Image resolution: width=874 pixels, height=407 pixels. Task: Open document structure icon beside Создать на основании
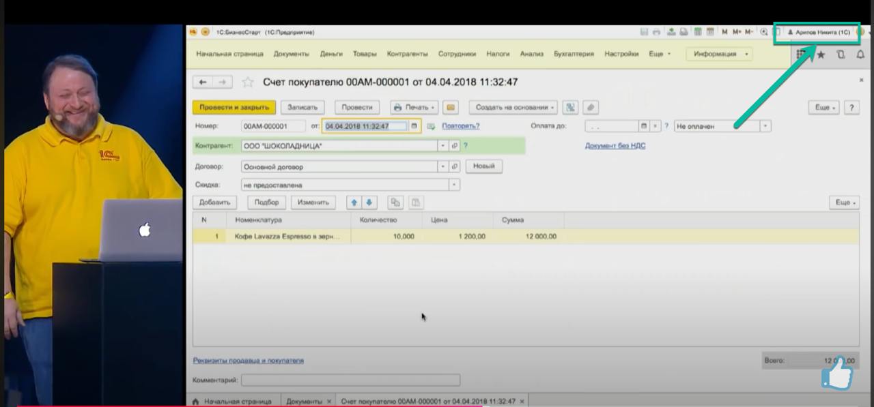pos(571,107)
